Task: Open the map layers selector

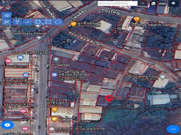Action: pyautogui.click(x=173, y=3)
